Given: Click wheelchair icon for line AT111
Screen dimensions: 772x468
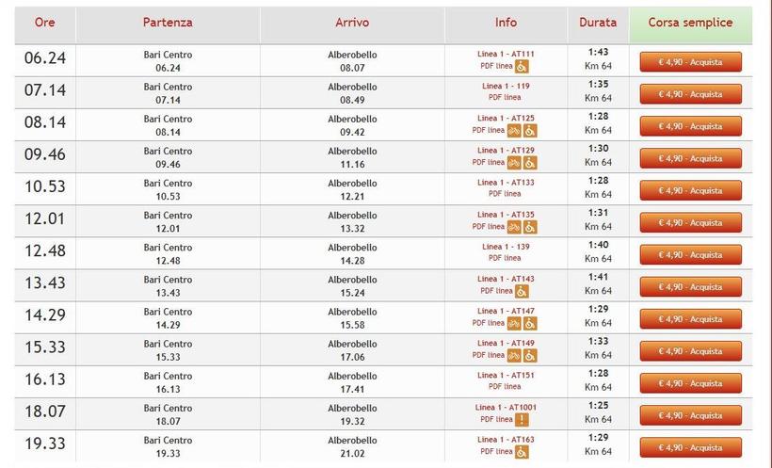Looking at the screenshot, I should [522, 67].
